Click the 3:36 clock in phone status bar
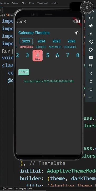The width and height of the screenshot is (96, 191). pyautogui.click(x=20, y=21)
